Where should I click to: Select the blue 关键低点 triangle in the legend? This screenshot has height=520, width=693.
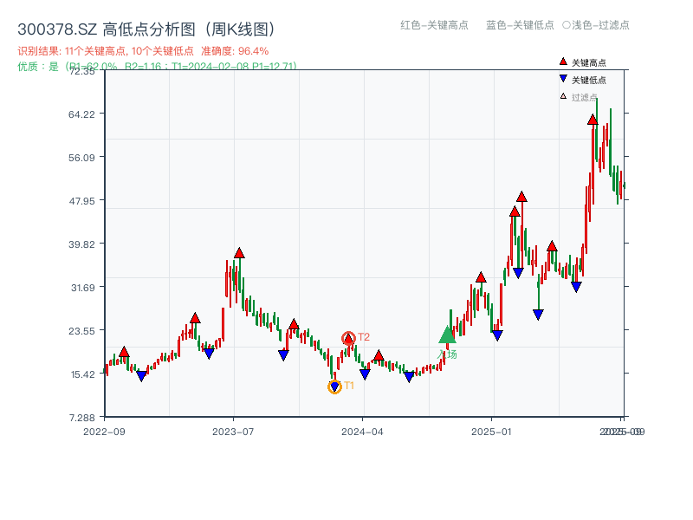563,79
